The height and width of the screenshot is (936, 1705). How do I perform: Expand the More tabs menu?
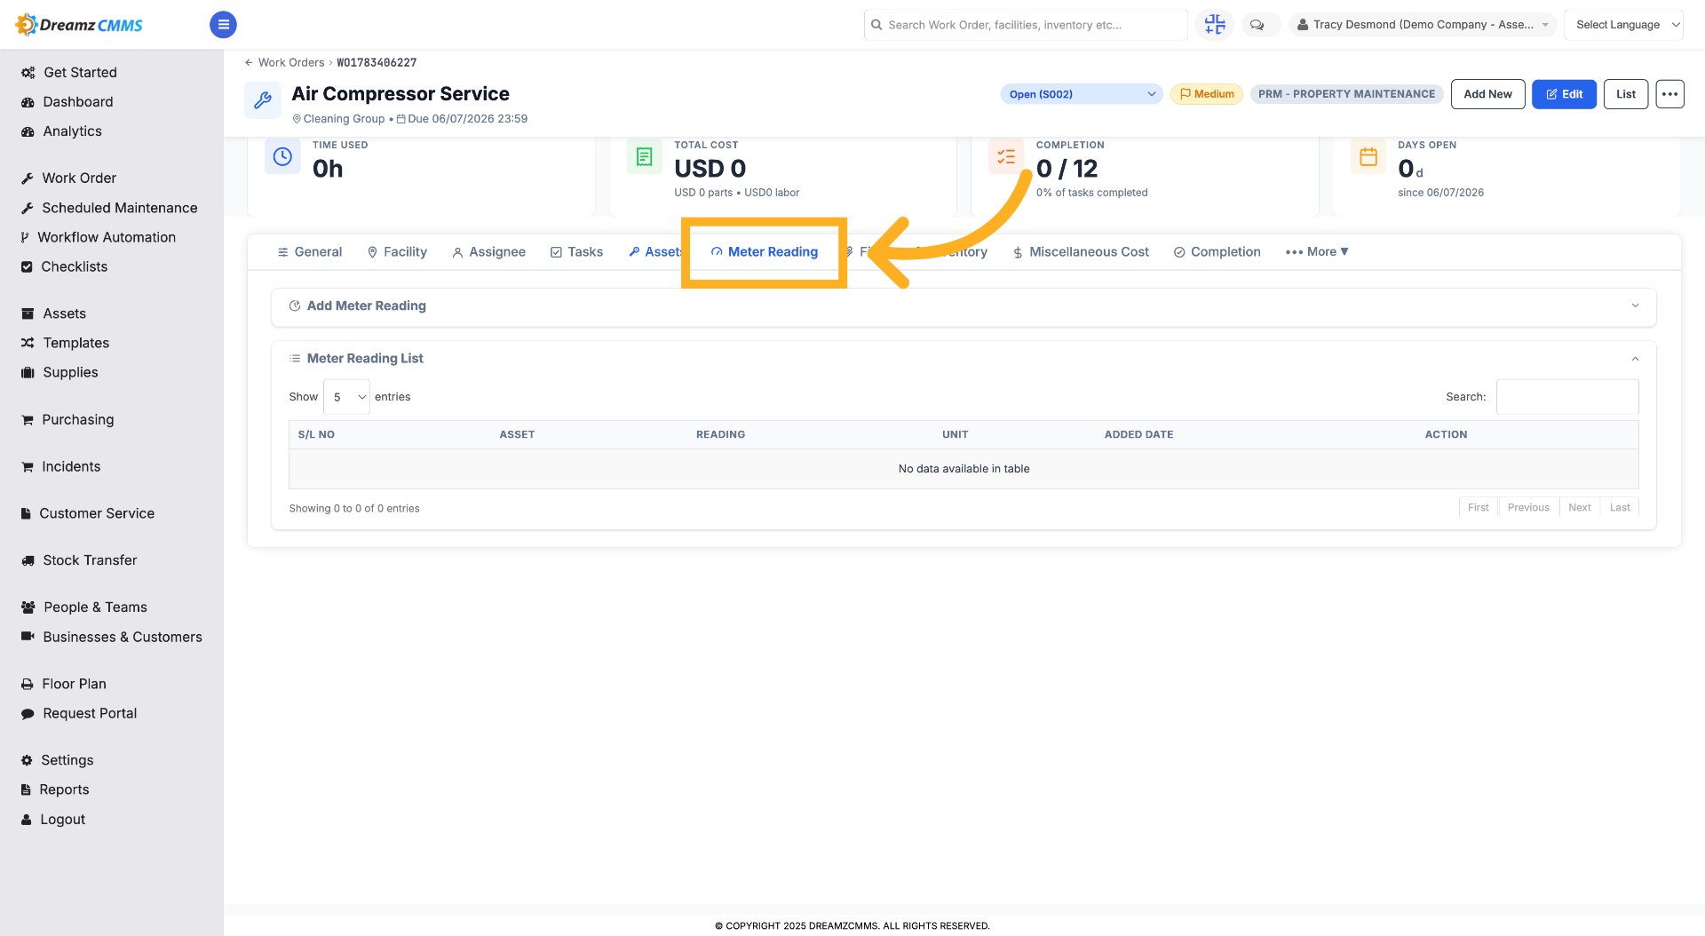point(1317,252)
